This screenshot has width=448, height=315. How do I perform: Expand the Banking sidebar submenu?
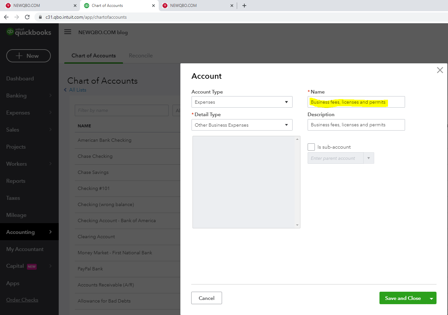[x=50, y=95]
